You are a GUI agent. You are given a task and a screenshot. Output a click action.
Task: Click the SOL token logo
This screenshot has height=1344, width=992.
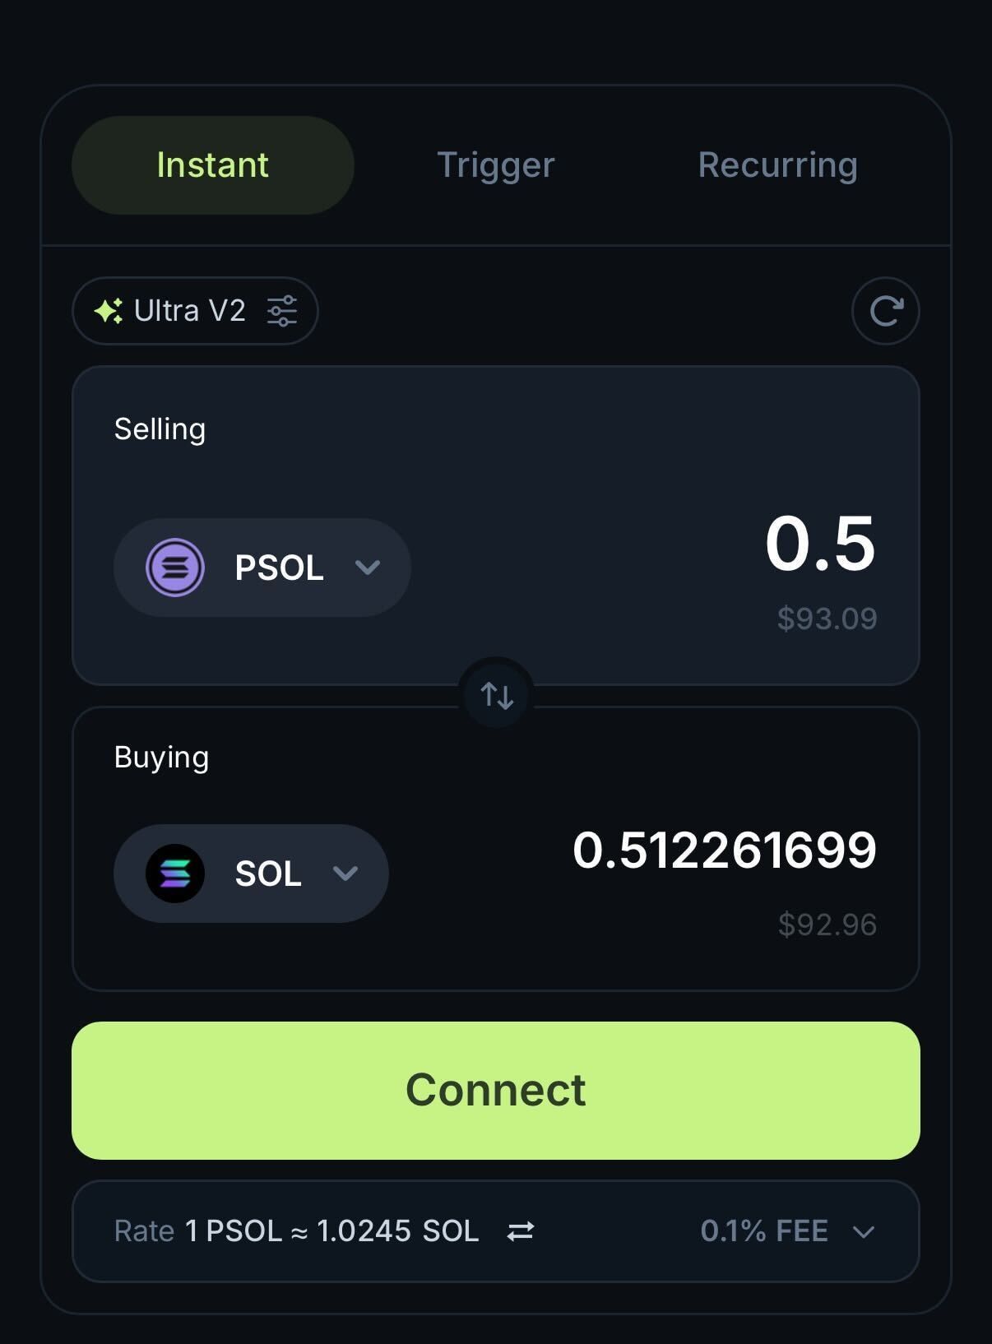175,874
